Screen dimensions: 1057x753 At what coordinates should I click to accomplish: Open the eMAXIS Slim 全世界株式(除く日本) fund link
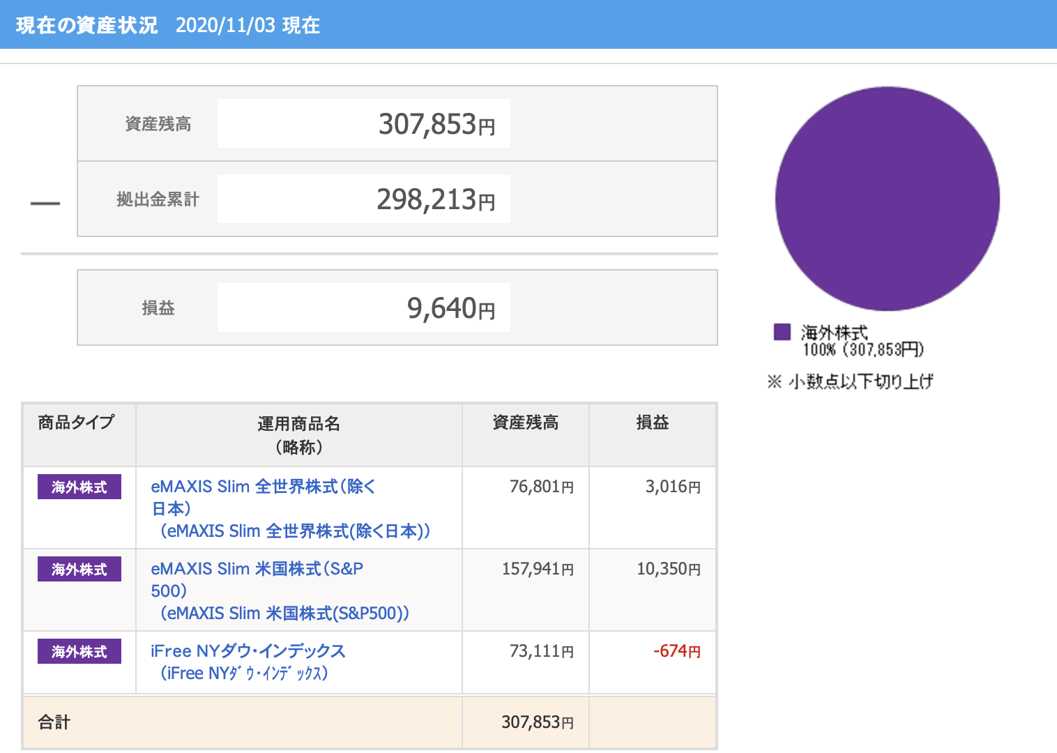click(x=291, y=509)
